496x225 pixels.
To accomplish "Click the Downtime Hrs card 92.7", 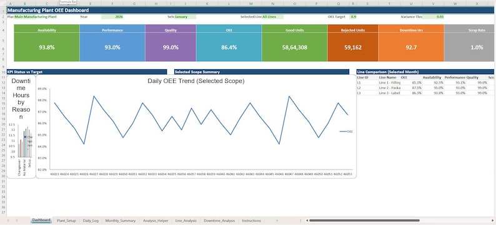I will [411, 43].
